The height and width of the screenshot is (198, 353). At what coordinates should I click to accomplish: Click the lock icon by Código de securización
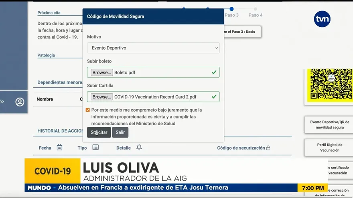268,148
